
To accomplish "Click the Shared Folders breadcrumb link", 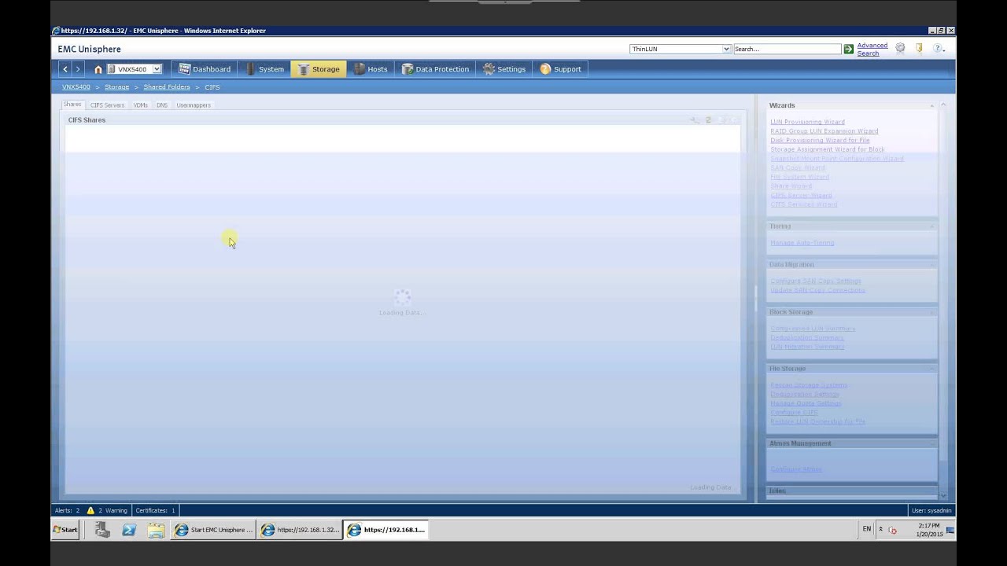I will pyautogui.click(x=167, y=87).
